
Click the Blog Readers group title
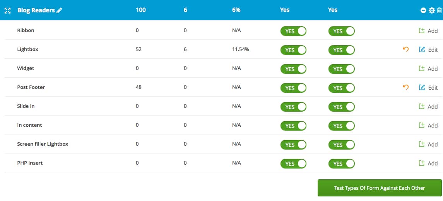pos(36,10)
